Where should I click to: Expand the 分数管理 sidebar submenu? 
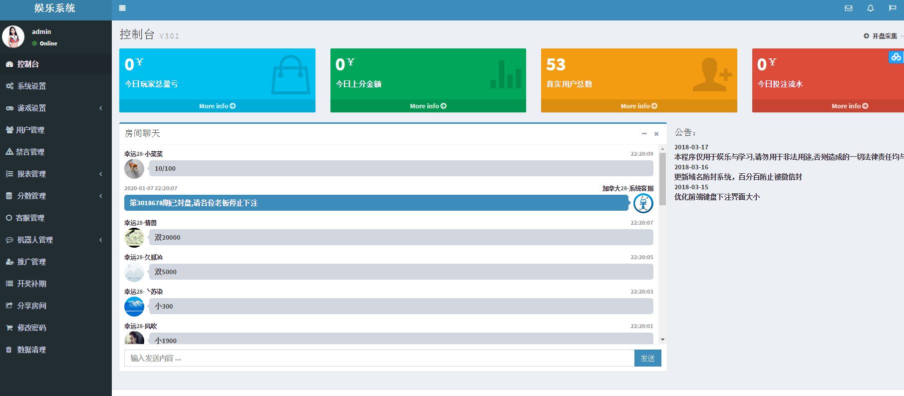(55, 196)
